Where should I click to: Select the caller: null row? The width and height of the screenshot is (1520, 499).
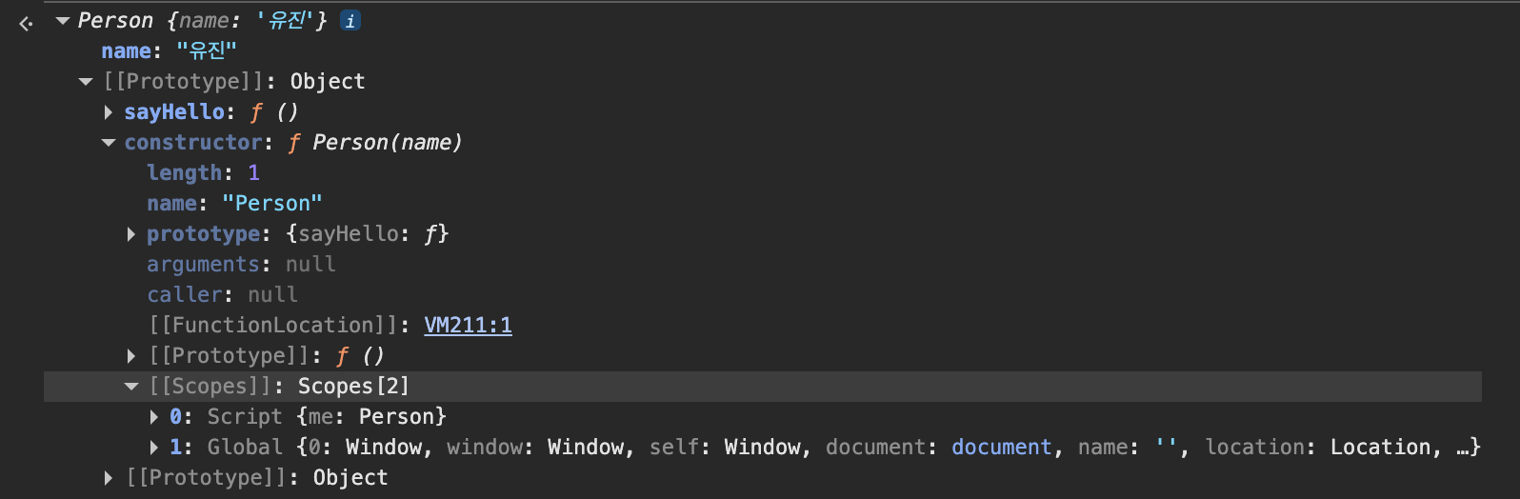[222, 295]
